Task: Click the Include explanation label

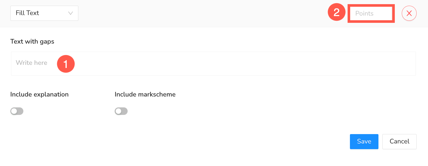Action: click(x=39, y=94)
